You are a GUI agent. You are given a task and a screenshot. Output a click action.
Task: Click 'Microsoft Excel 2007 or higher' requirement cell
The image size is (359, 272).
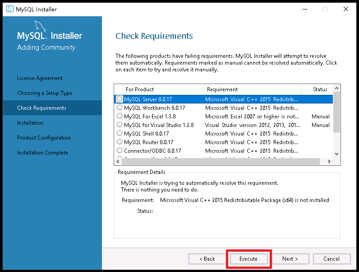tap(252, 117)
